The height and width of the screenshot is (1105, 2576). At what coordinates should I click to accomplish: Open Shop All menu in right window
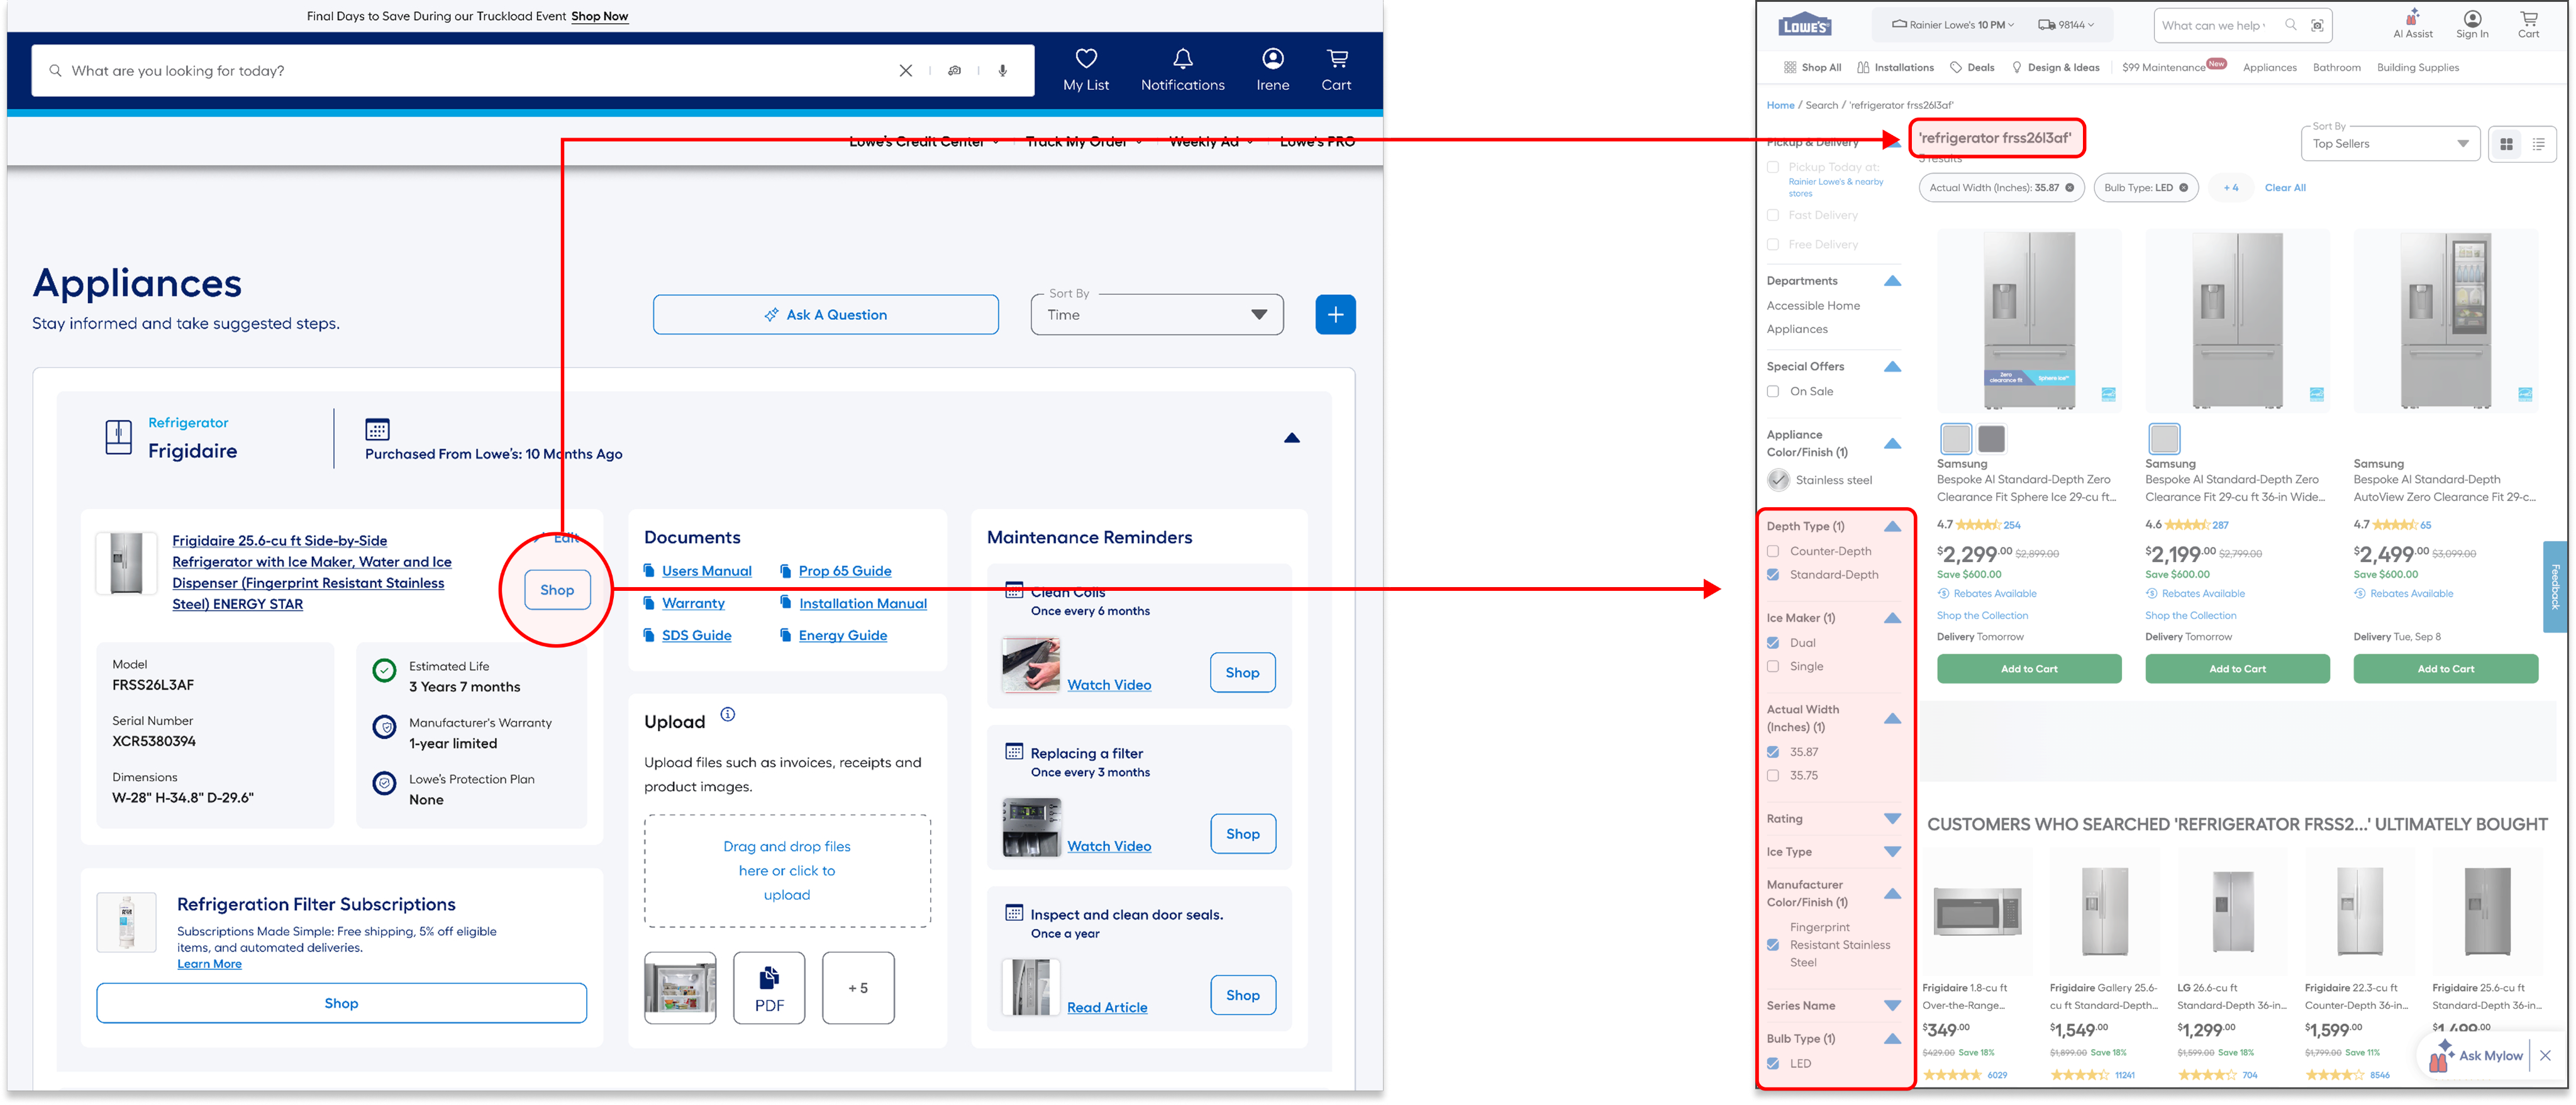point(1812,68)
